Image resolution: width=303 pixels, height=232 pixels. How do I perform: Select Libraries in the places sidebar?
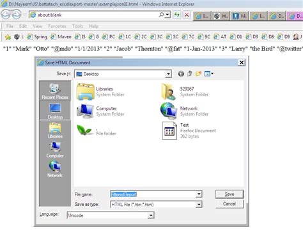click(x=55, y=130)
